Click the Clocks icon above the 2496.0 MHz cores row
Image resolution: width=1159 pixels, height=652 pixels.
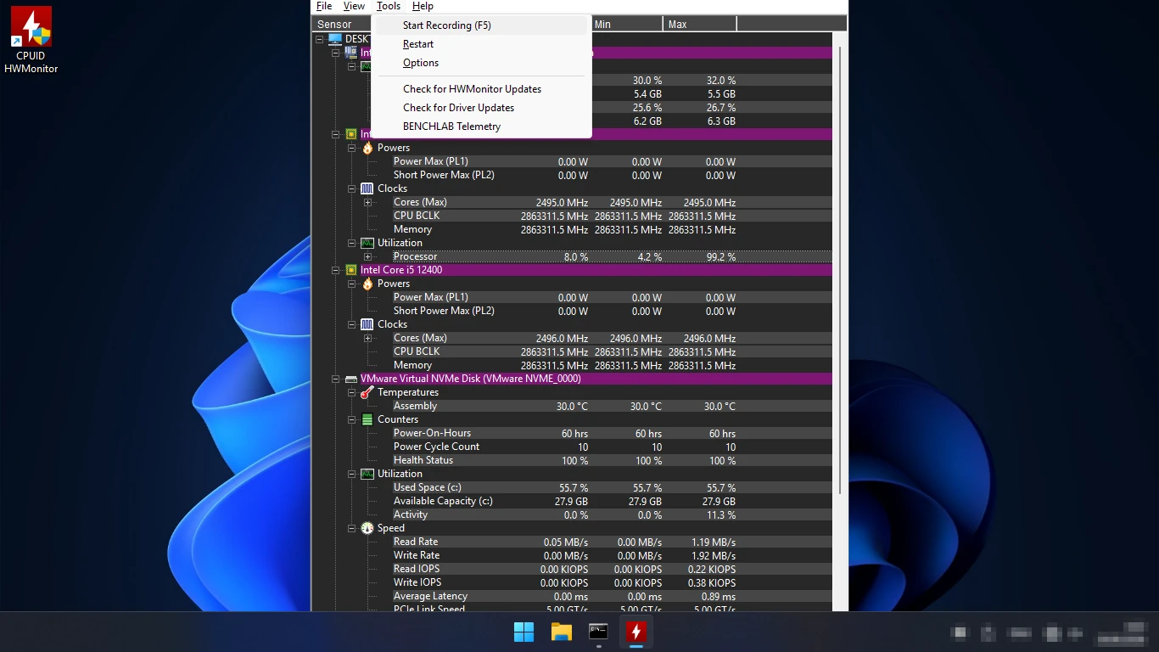tap(367, 324)
